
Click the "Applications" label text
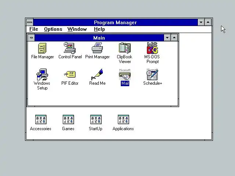123,129
